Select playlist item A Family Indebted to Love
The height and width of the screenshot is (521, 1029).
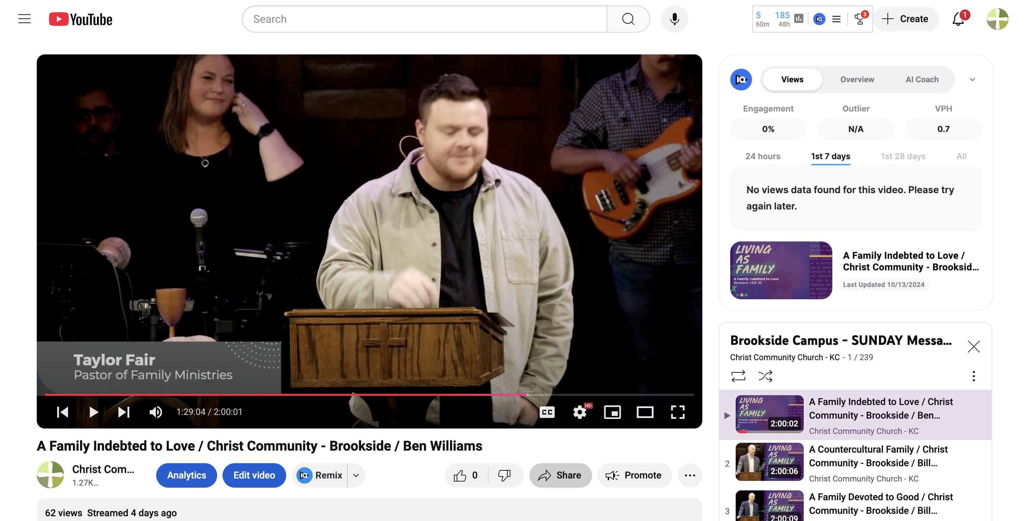(855, 415)
